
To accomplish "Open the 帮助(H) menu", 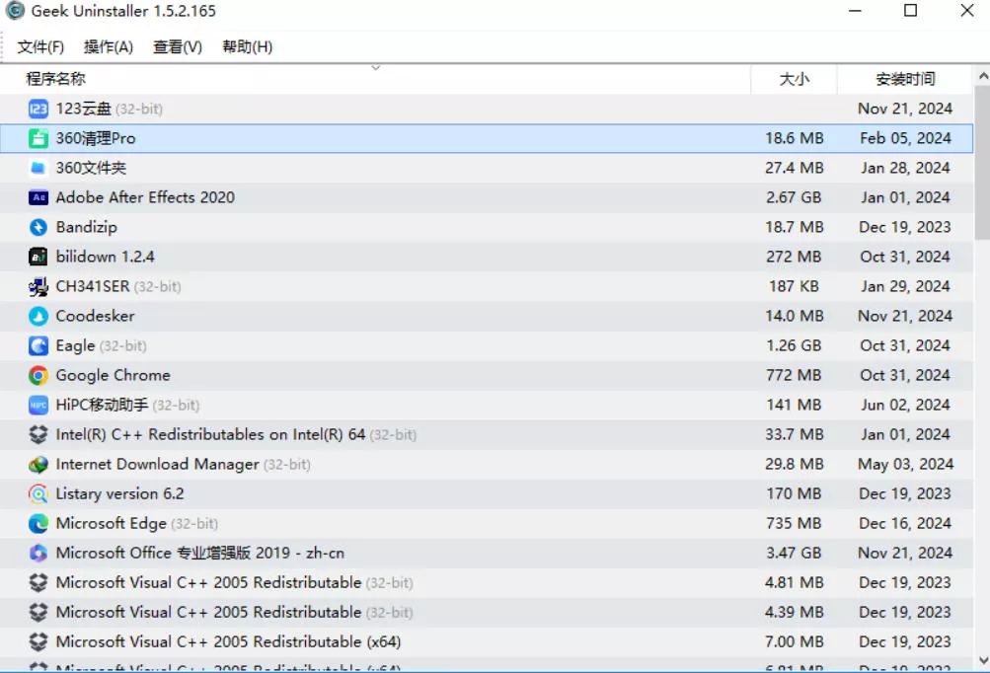I will point(248,46).
